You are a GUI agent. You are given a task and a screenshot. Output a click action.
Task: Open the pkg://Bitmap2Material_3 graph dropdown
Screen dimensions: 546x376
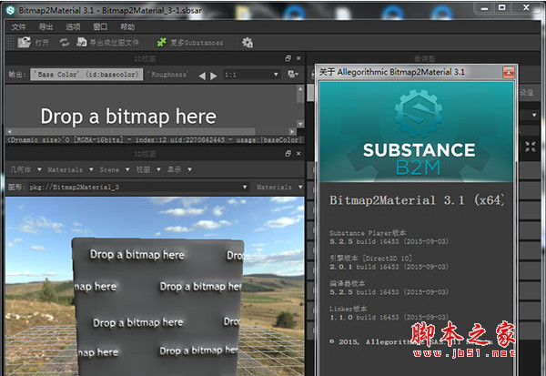[x=138, y=188]
